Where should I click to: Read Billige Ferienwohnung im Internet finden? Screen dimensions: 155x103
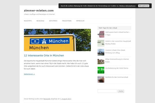pyautogui.click(x=117, y=61)
